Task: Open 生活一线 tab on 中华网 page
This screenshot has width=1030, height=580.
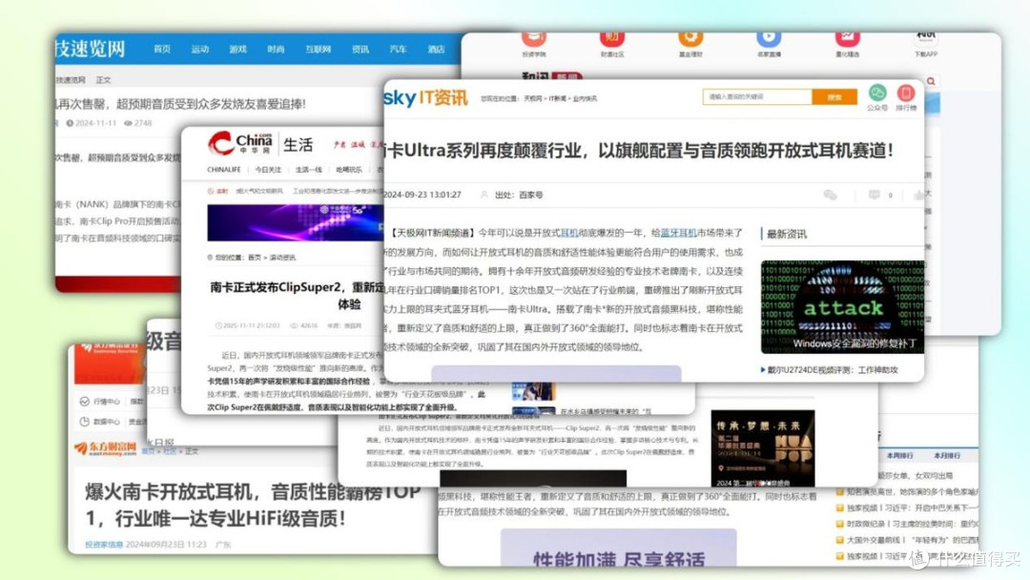Action: 309,170
